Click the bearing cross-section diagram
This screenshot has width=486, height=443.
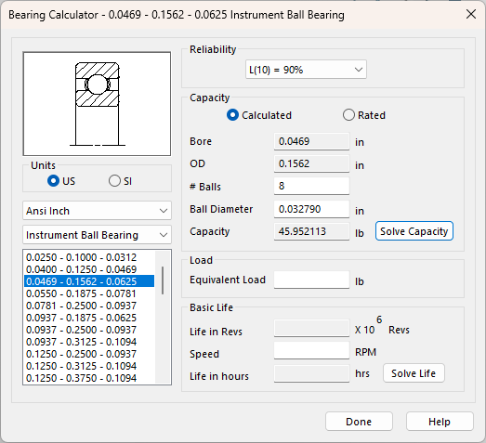(97, 104)
